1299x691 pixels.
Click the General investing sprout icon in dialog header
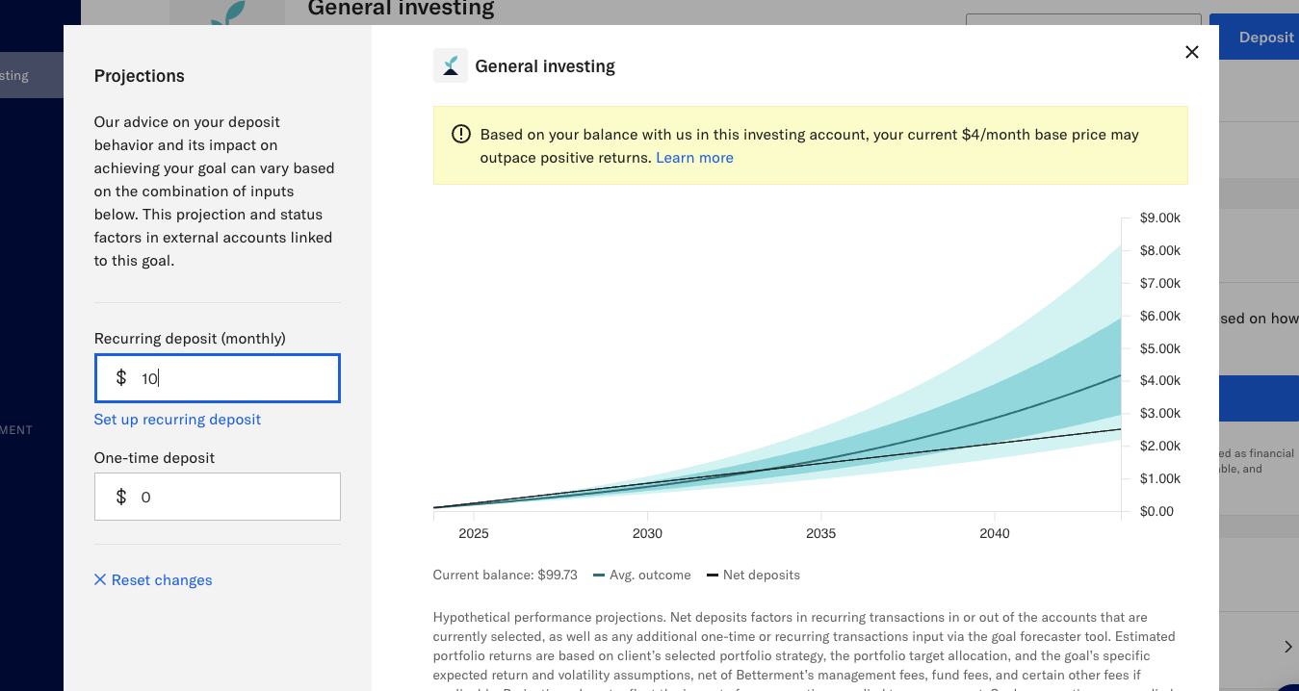coord(450,65)
